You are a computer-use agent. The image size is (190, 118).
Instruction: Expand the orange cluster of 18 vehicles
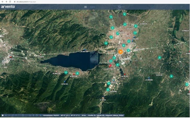120,52
